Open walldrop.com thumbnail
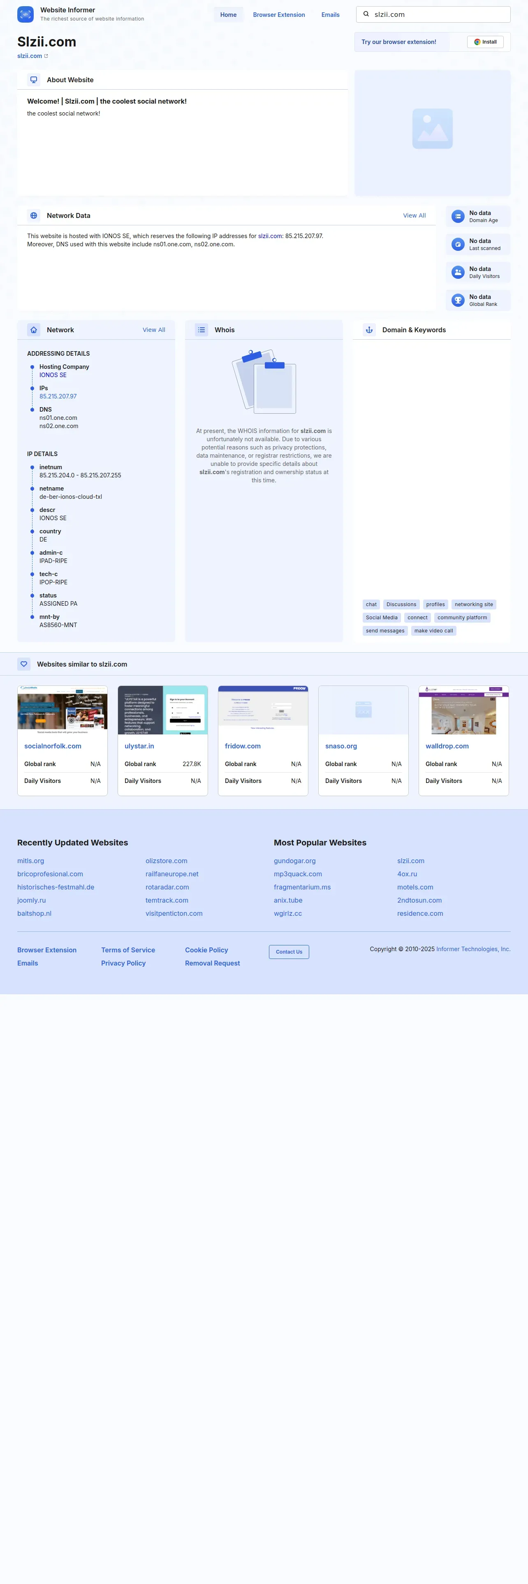Image resolution: width=528 pixels, height=1584 pixels. coord(464,710)
